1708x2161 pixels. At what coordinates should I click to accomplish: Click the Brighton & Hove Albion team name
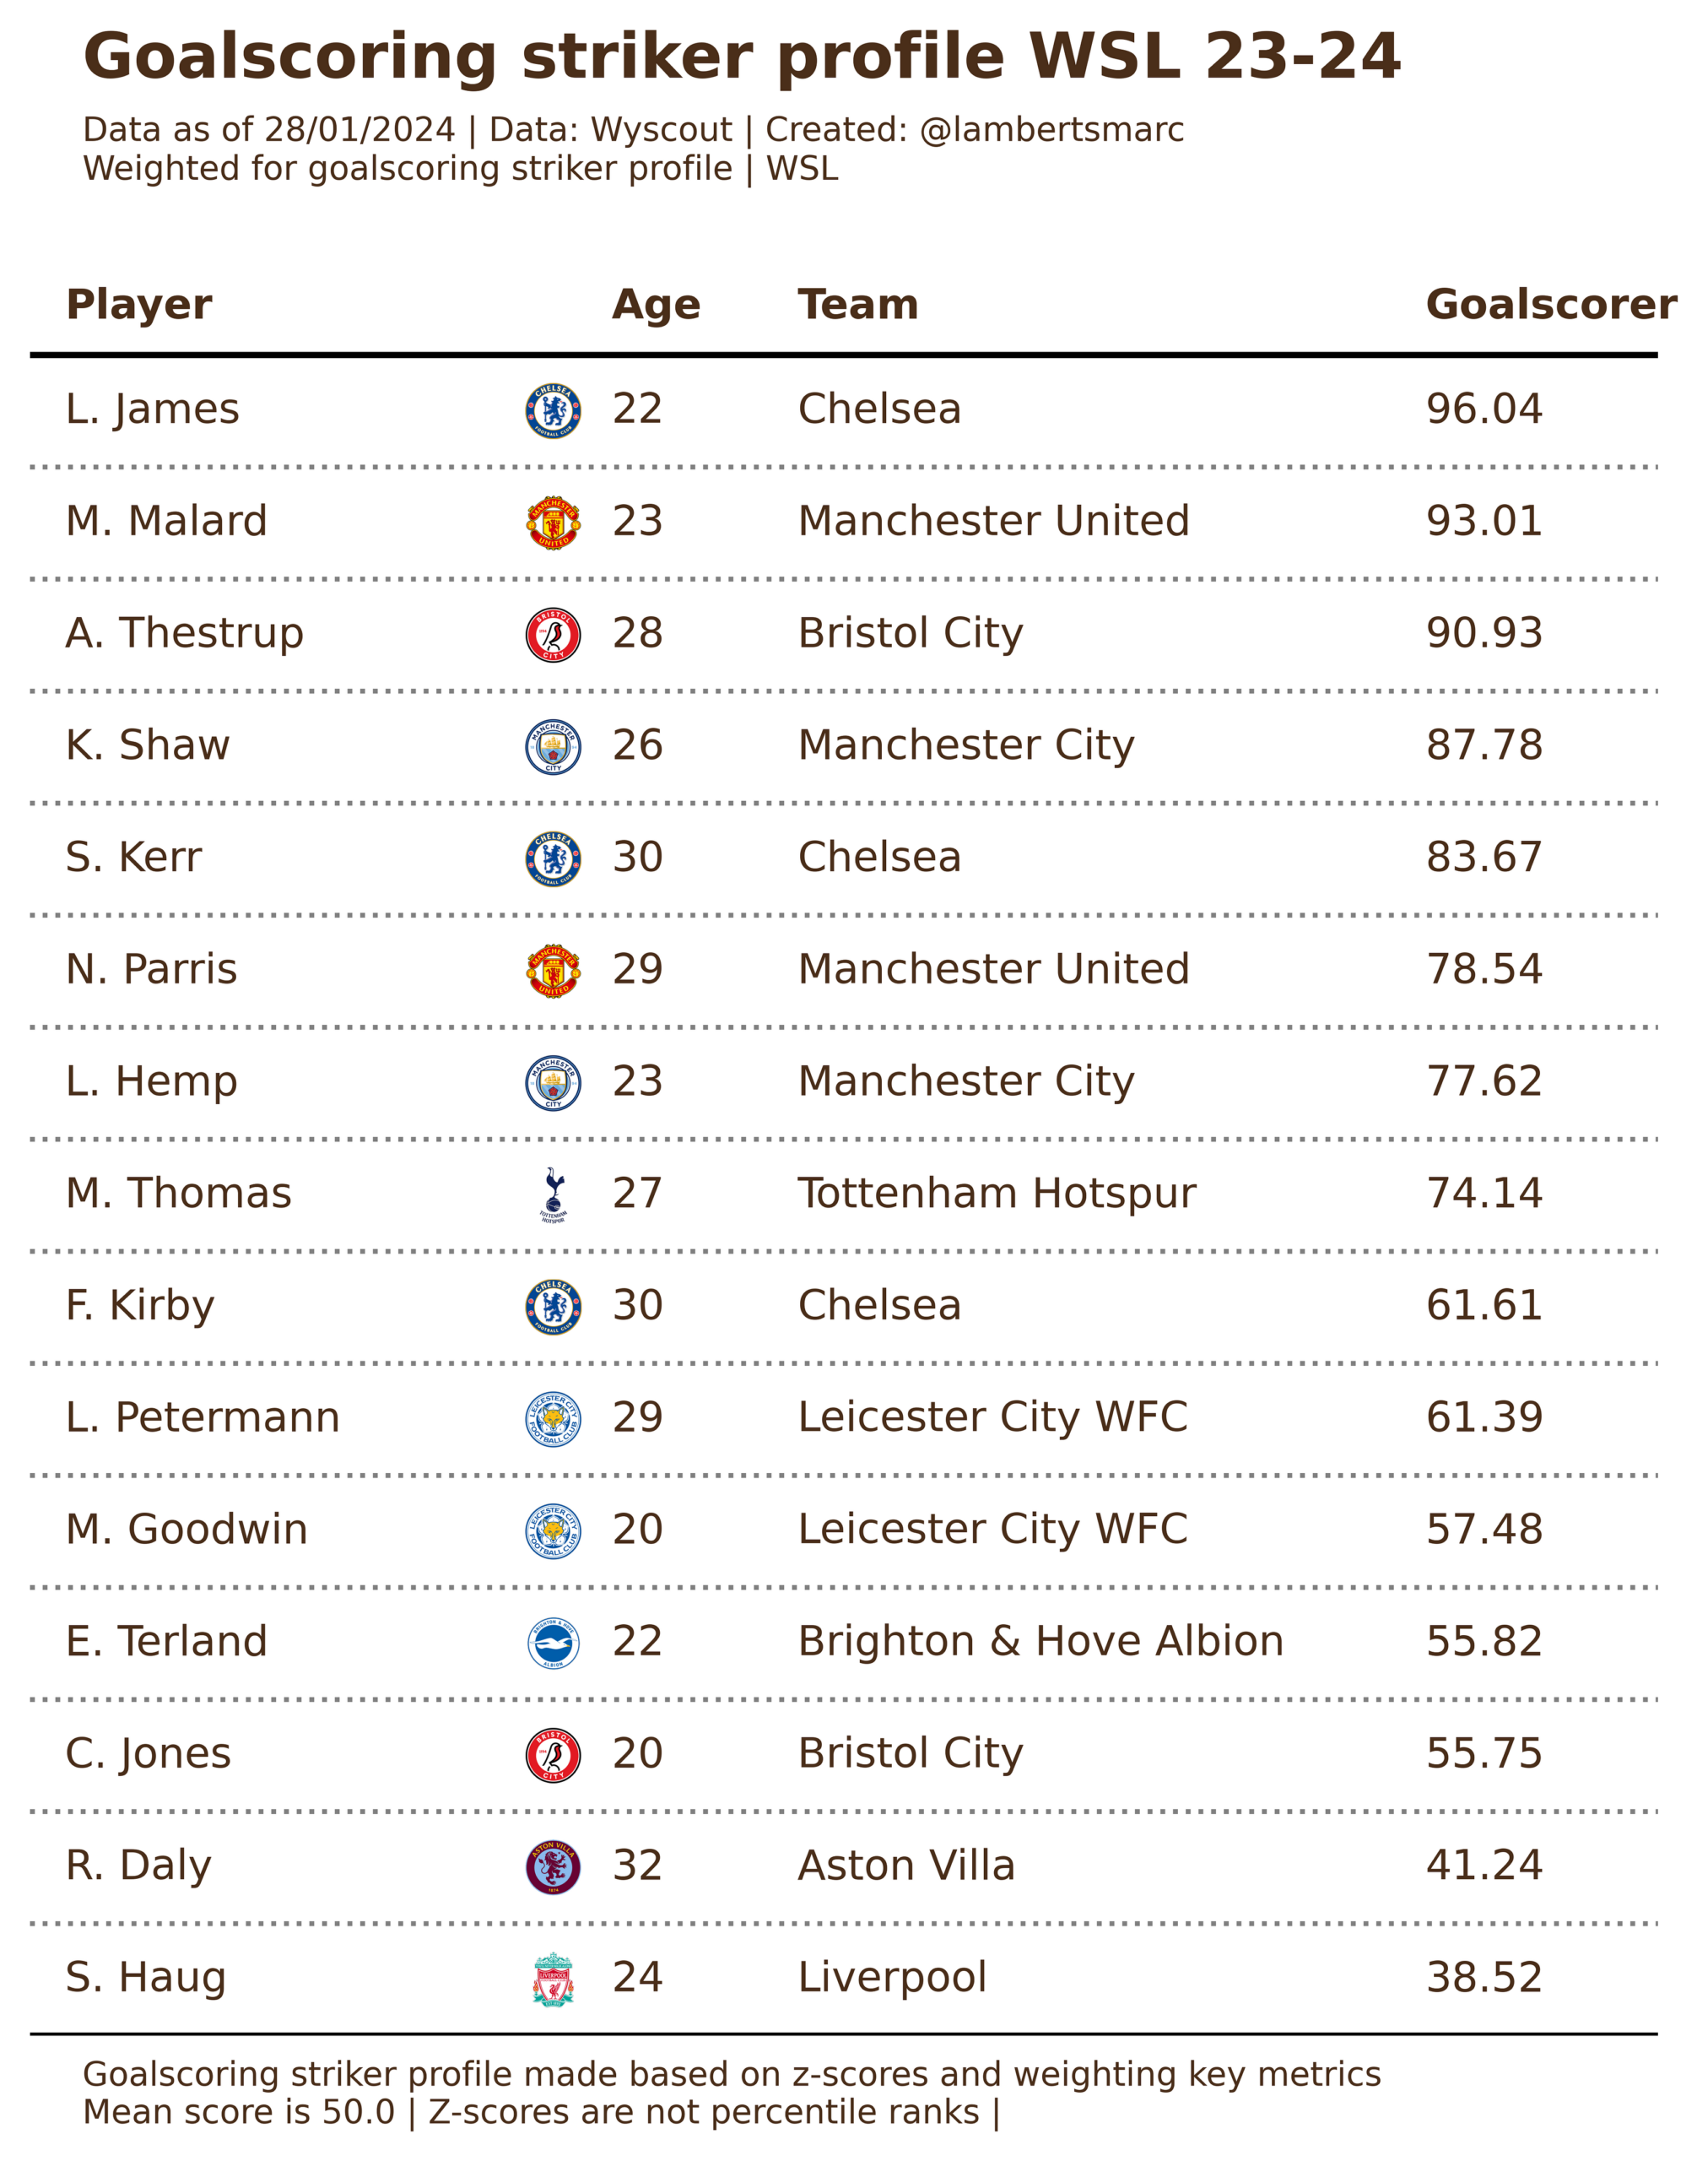(x=1040, y=1642)
